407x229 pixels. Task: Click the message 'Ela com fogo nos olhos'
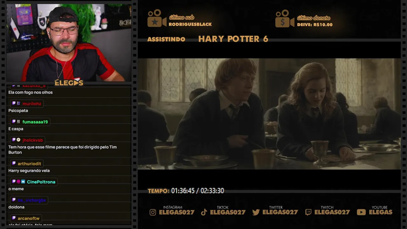point(31,92)
